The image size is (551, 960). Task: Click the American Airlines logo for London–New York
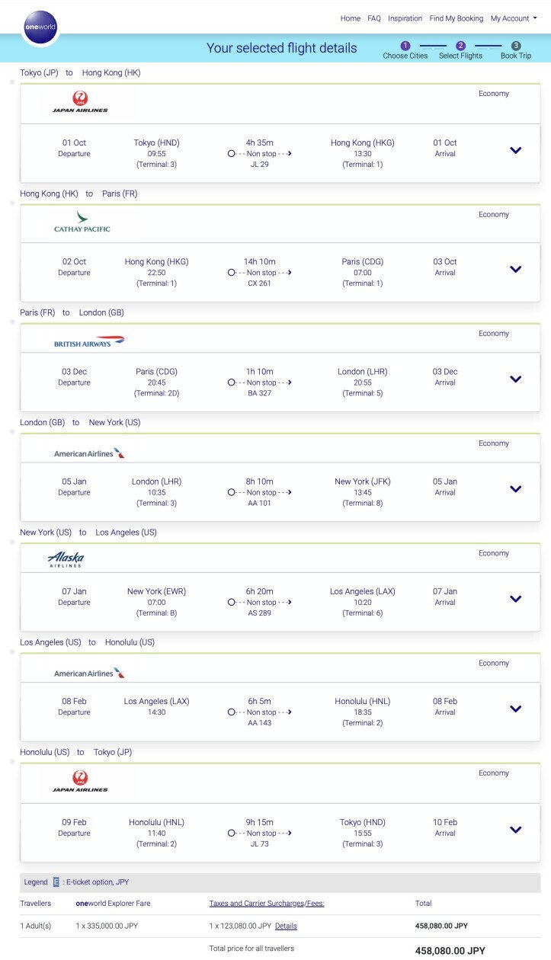pyautogui.click(x=89, y=453)
